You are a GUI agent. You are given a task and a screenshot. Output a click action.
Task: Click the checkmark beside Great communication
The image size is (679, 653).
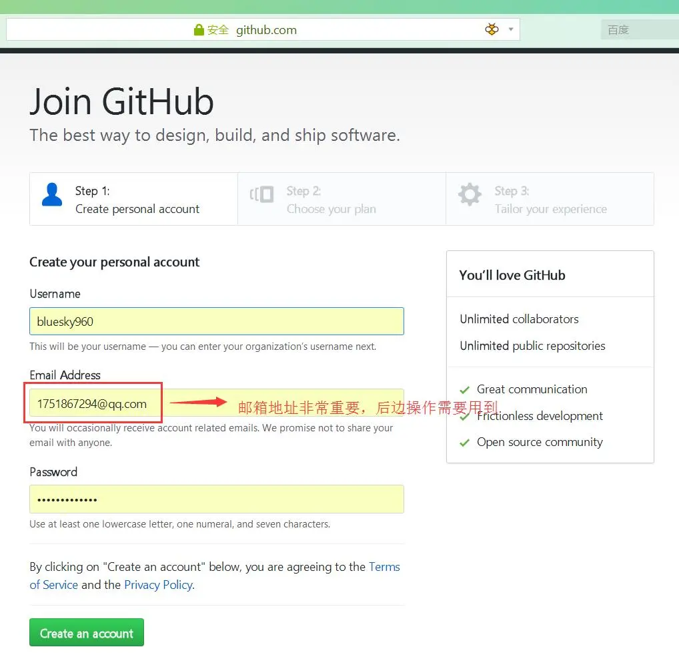(x=465, y=390)
